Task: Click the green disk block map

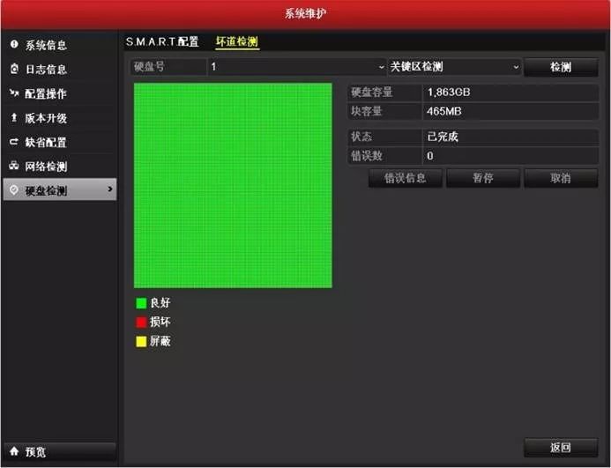Action: click(233, 185)
